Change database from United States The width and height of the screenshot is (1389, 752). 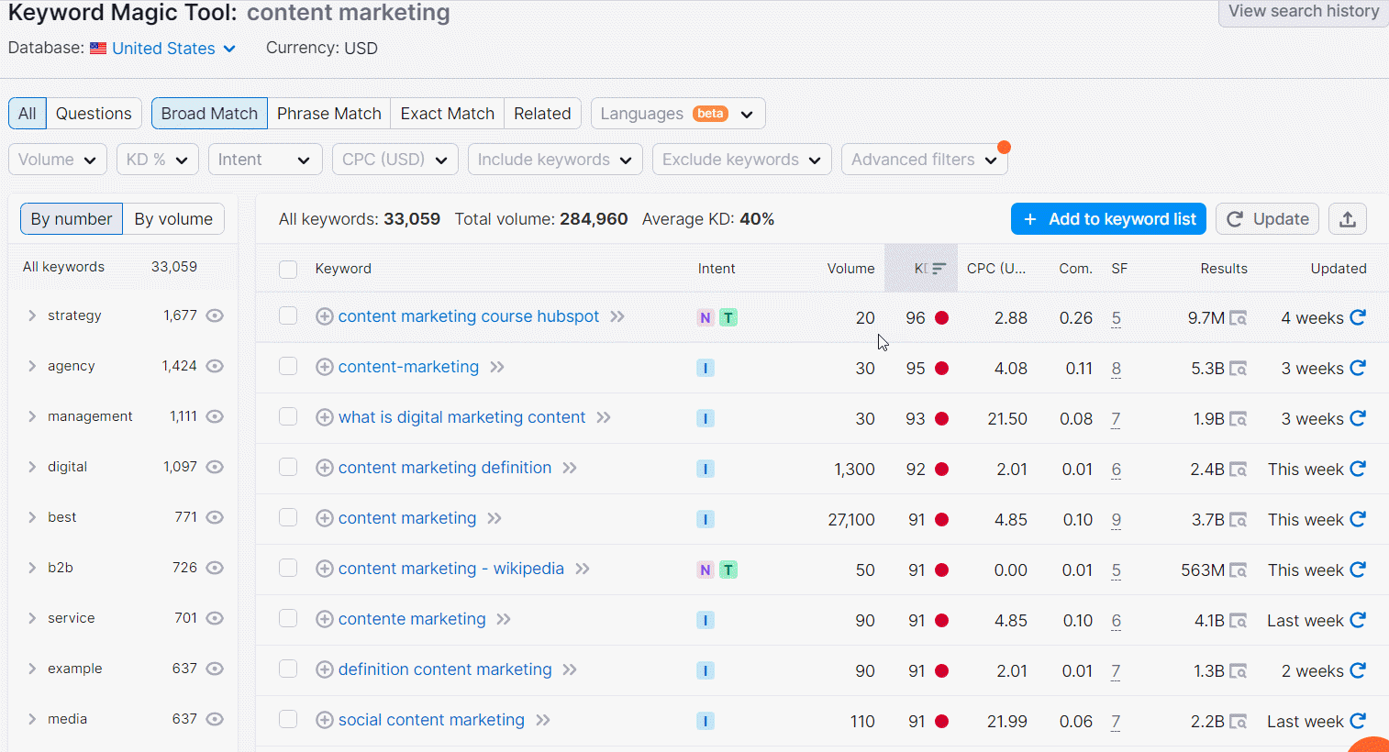click(x=173, y=49)
